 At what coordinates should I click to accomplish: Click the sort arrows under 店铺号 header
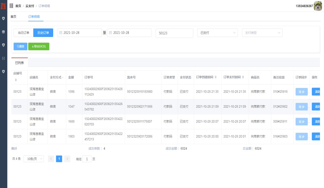tap(16, 80)
